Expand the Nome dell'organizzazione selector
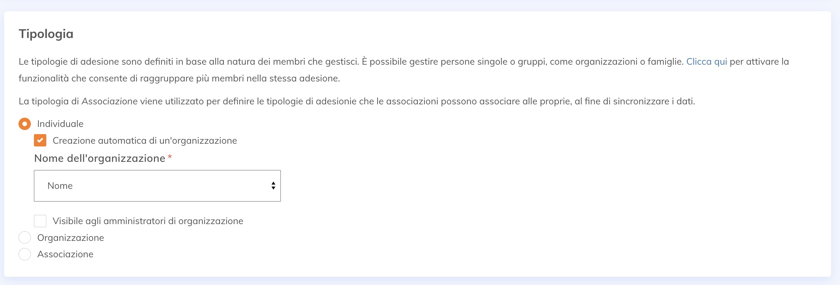Image resolution: width=840 pixels, height=285 pixels. point(157,185)
